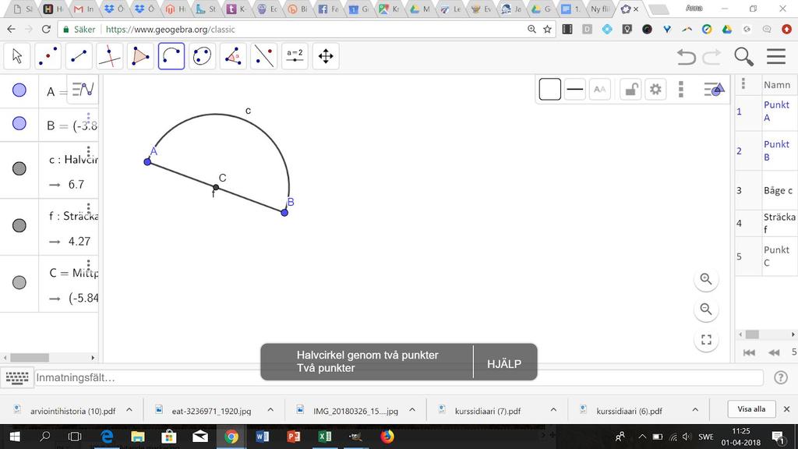Click algebra view horizontal scrollbar
This screenshot has height=449, width=798.
point(30,358)
